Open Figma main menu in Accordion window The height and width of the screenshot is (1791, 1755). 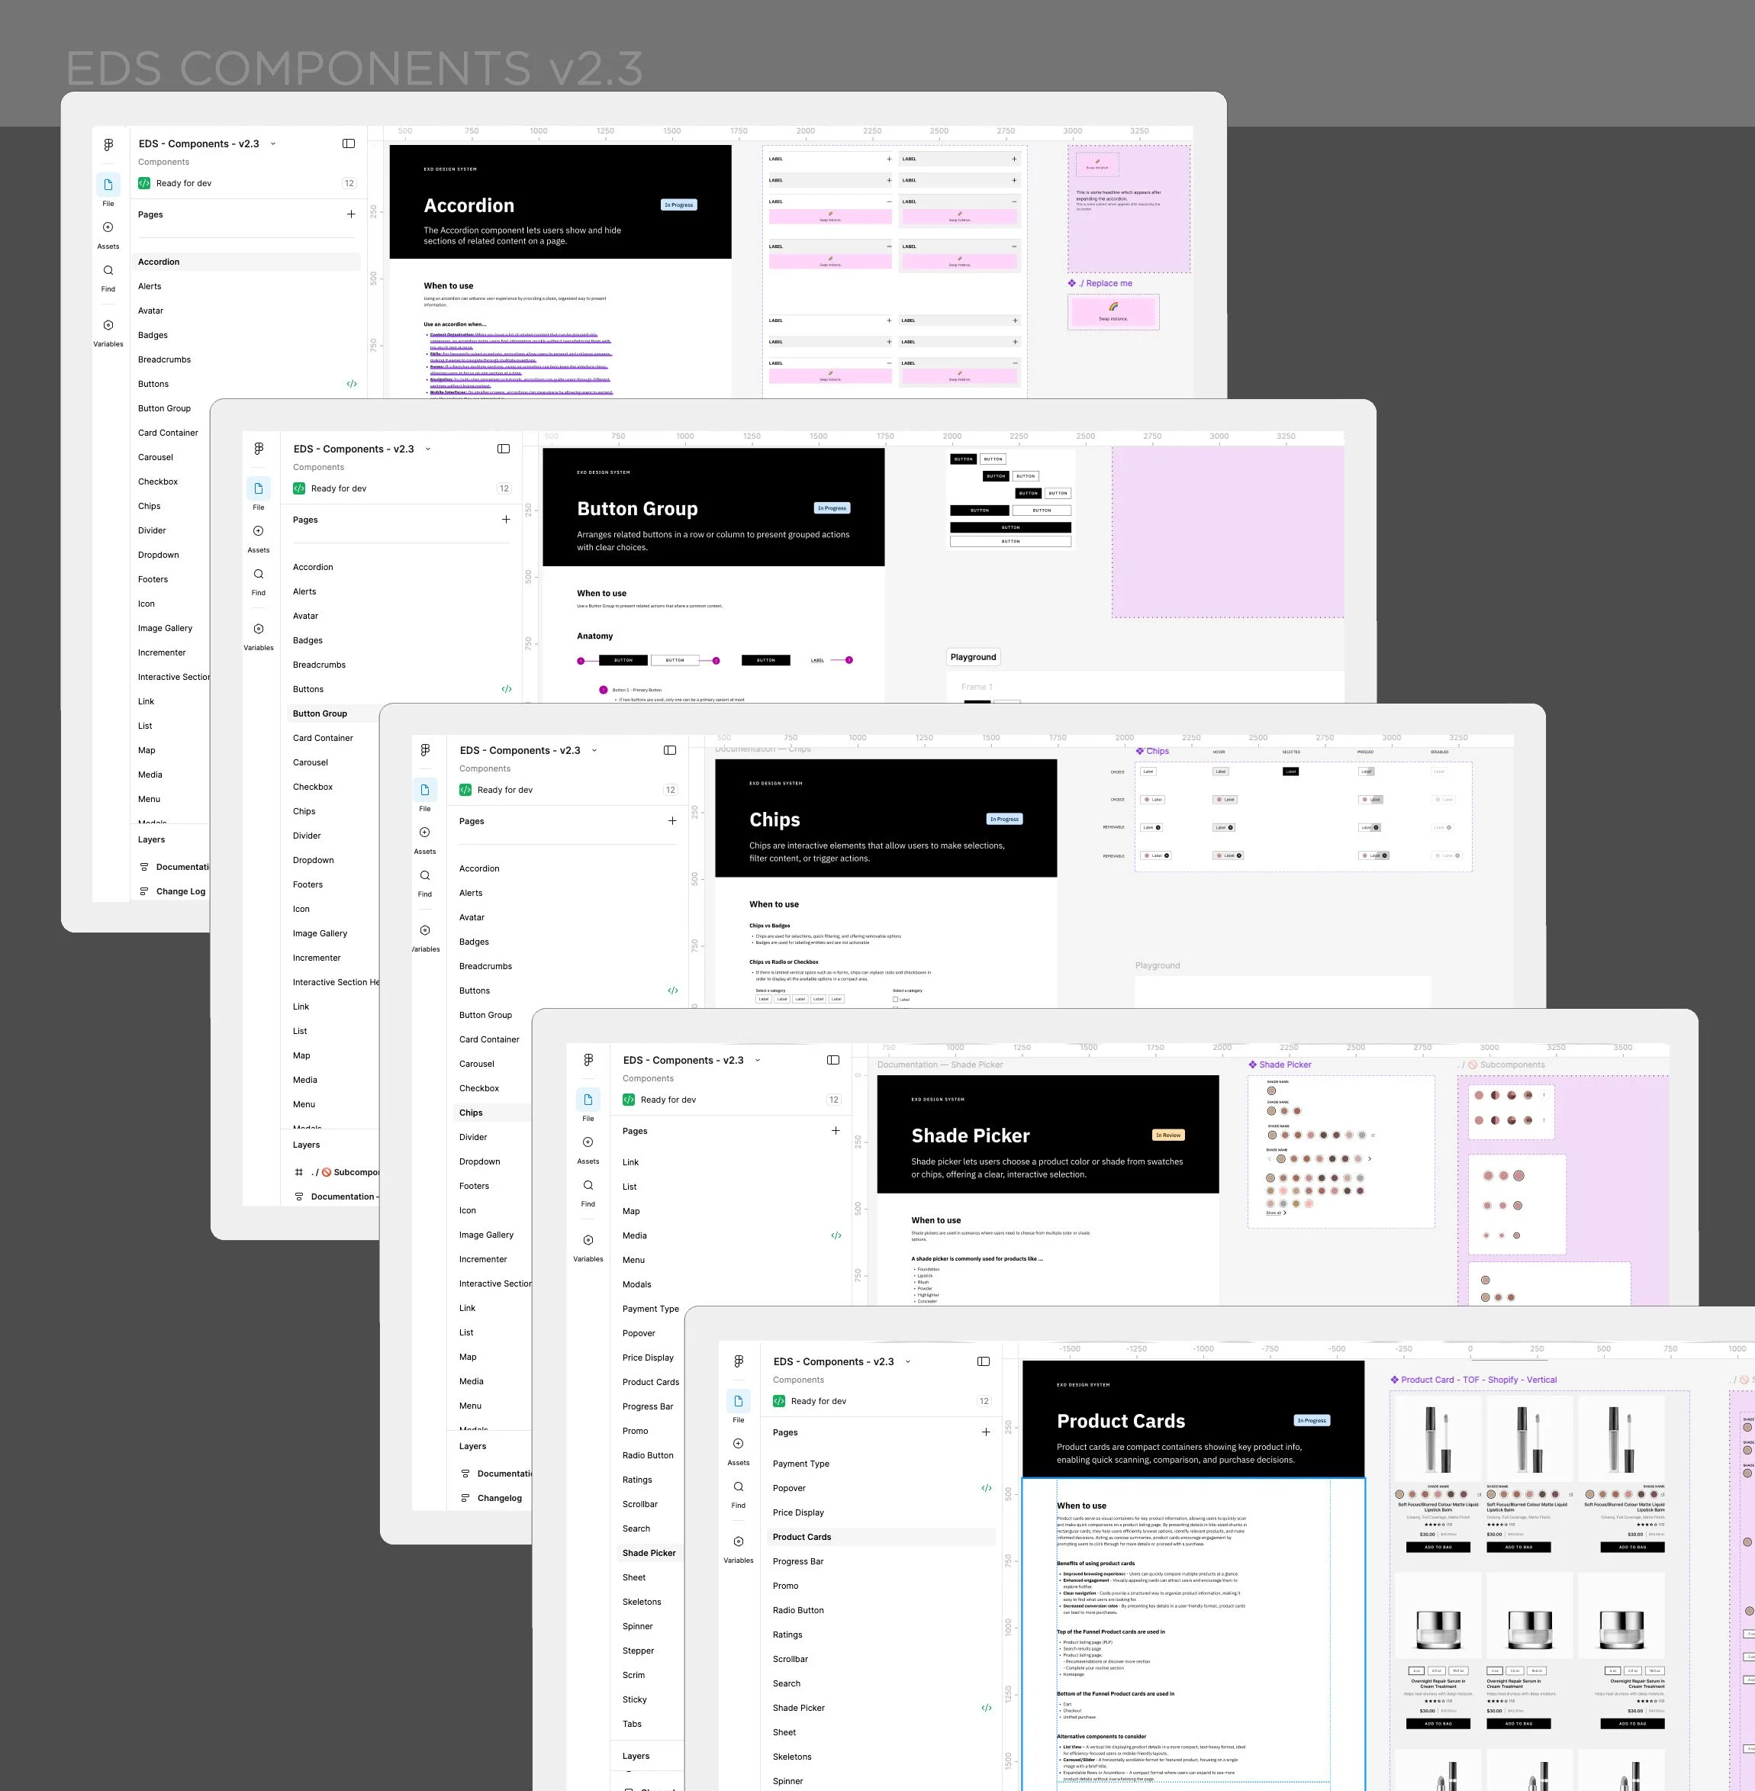(x=109, y=145)
